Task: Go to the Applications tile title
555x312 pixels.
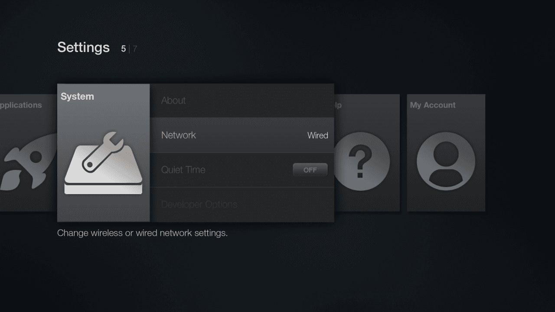Action: [x=21, y=105]
